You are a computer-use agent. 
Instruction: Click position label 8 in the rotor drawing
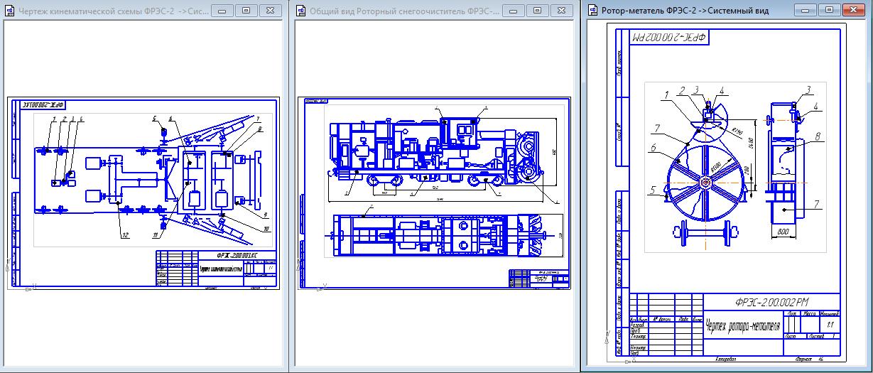tap(818, 136)
